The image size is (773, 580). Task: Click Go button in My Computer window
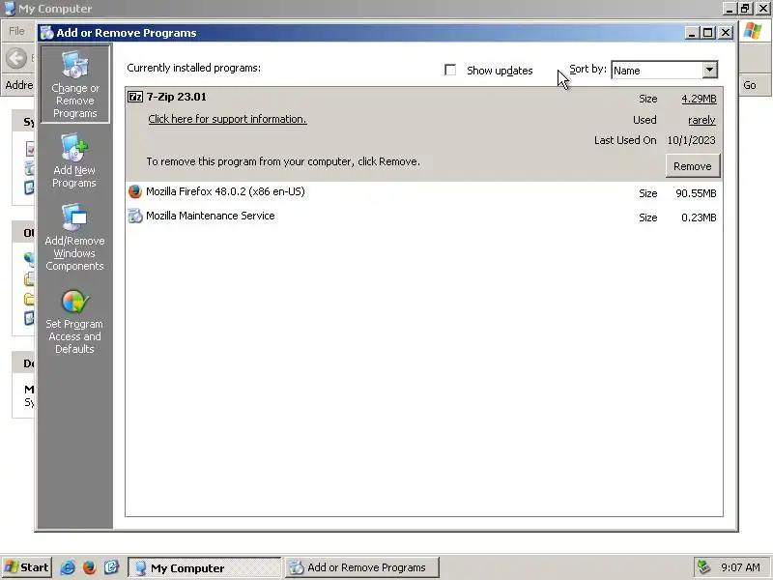[750, 85]
